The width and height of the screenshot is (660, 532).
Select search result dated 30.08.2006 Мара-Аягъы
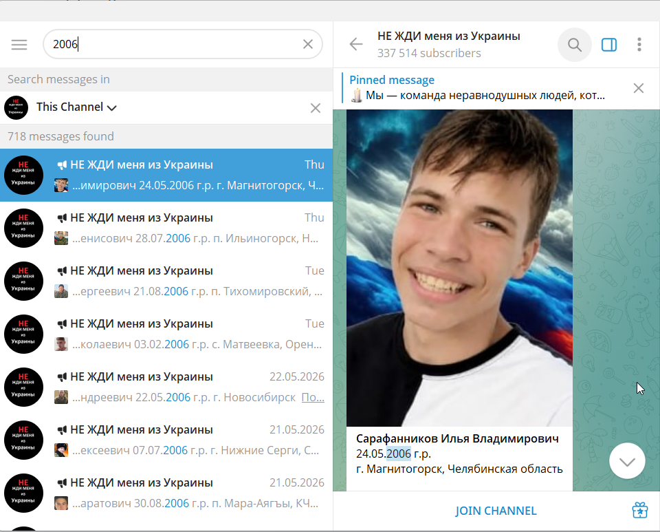pos(166,493)
